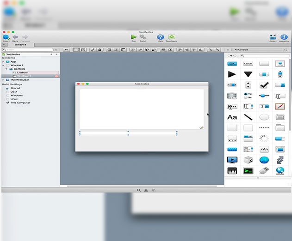292x241 pixels.
Task: Click the navigator history left arrow
Action: [x=51, y=54]
